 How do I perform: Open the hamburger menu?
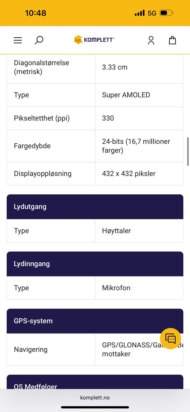pos(18,40)
